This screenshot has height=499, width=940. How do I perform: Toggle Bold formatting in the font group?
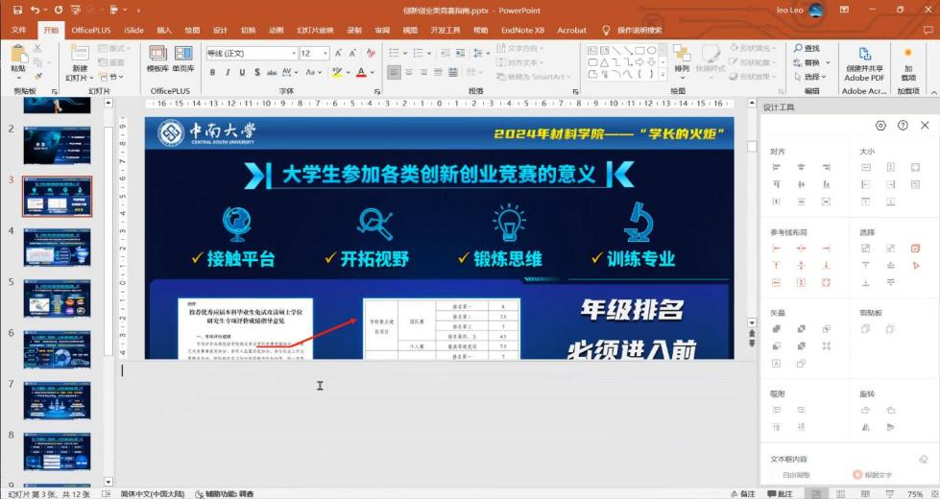[x=212, y=72]
